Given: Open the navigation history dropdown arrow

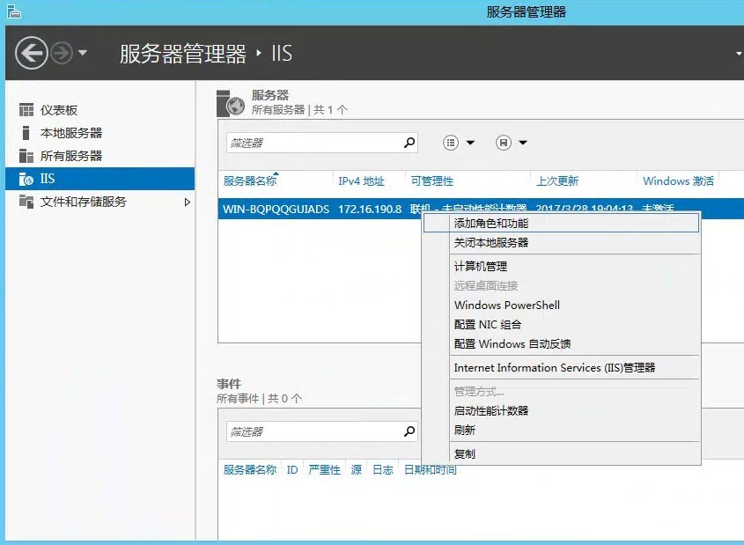Looking at the screenshot, I should tap(83, 53).
